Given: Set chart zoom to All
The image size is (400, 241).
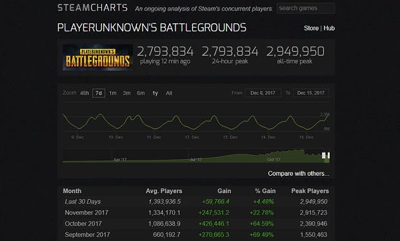Looking at the screenshot, I should click(x=169, y=93).
